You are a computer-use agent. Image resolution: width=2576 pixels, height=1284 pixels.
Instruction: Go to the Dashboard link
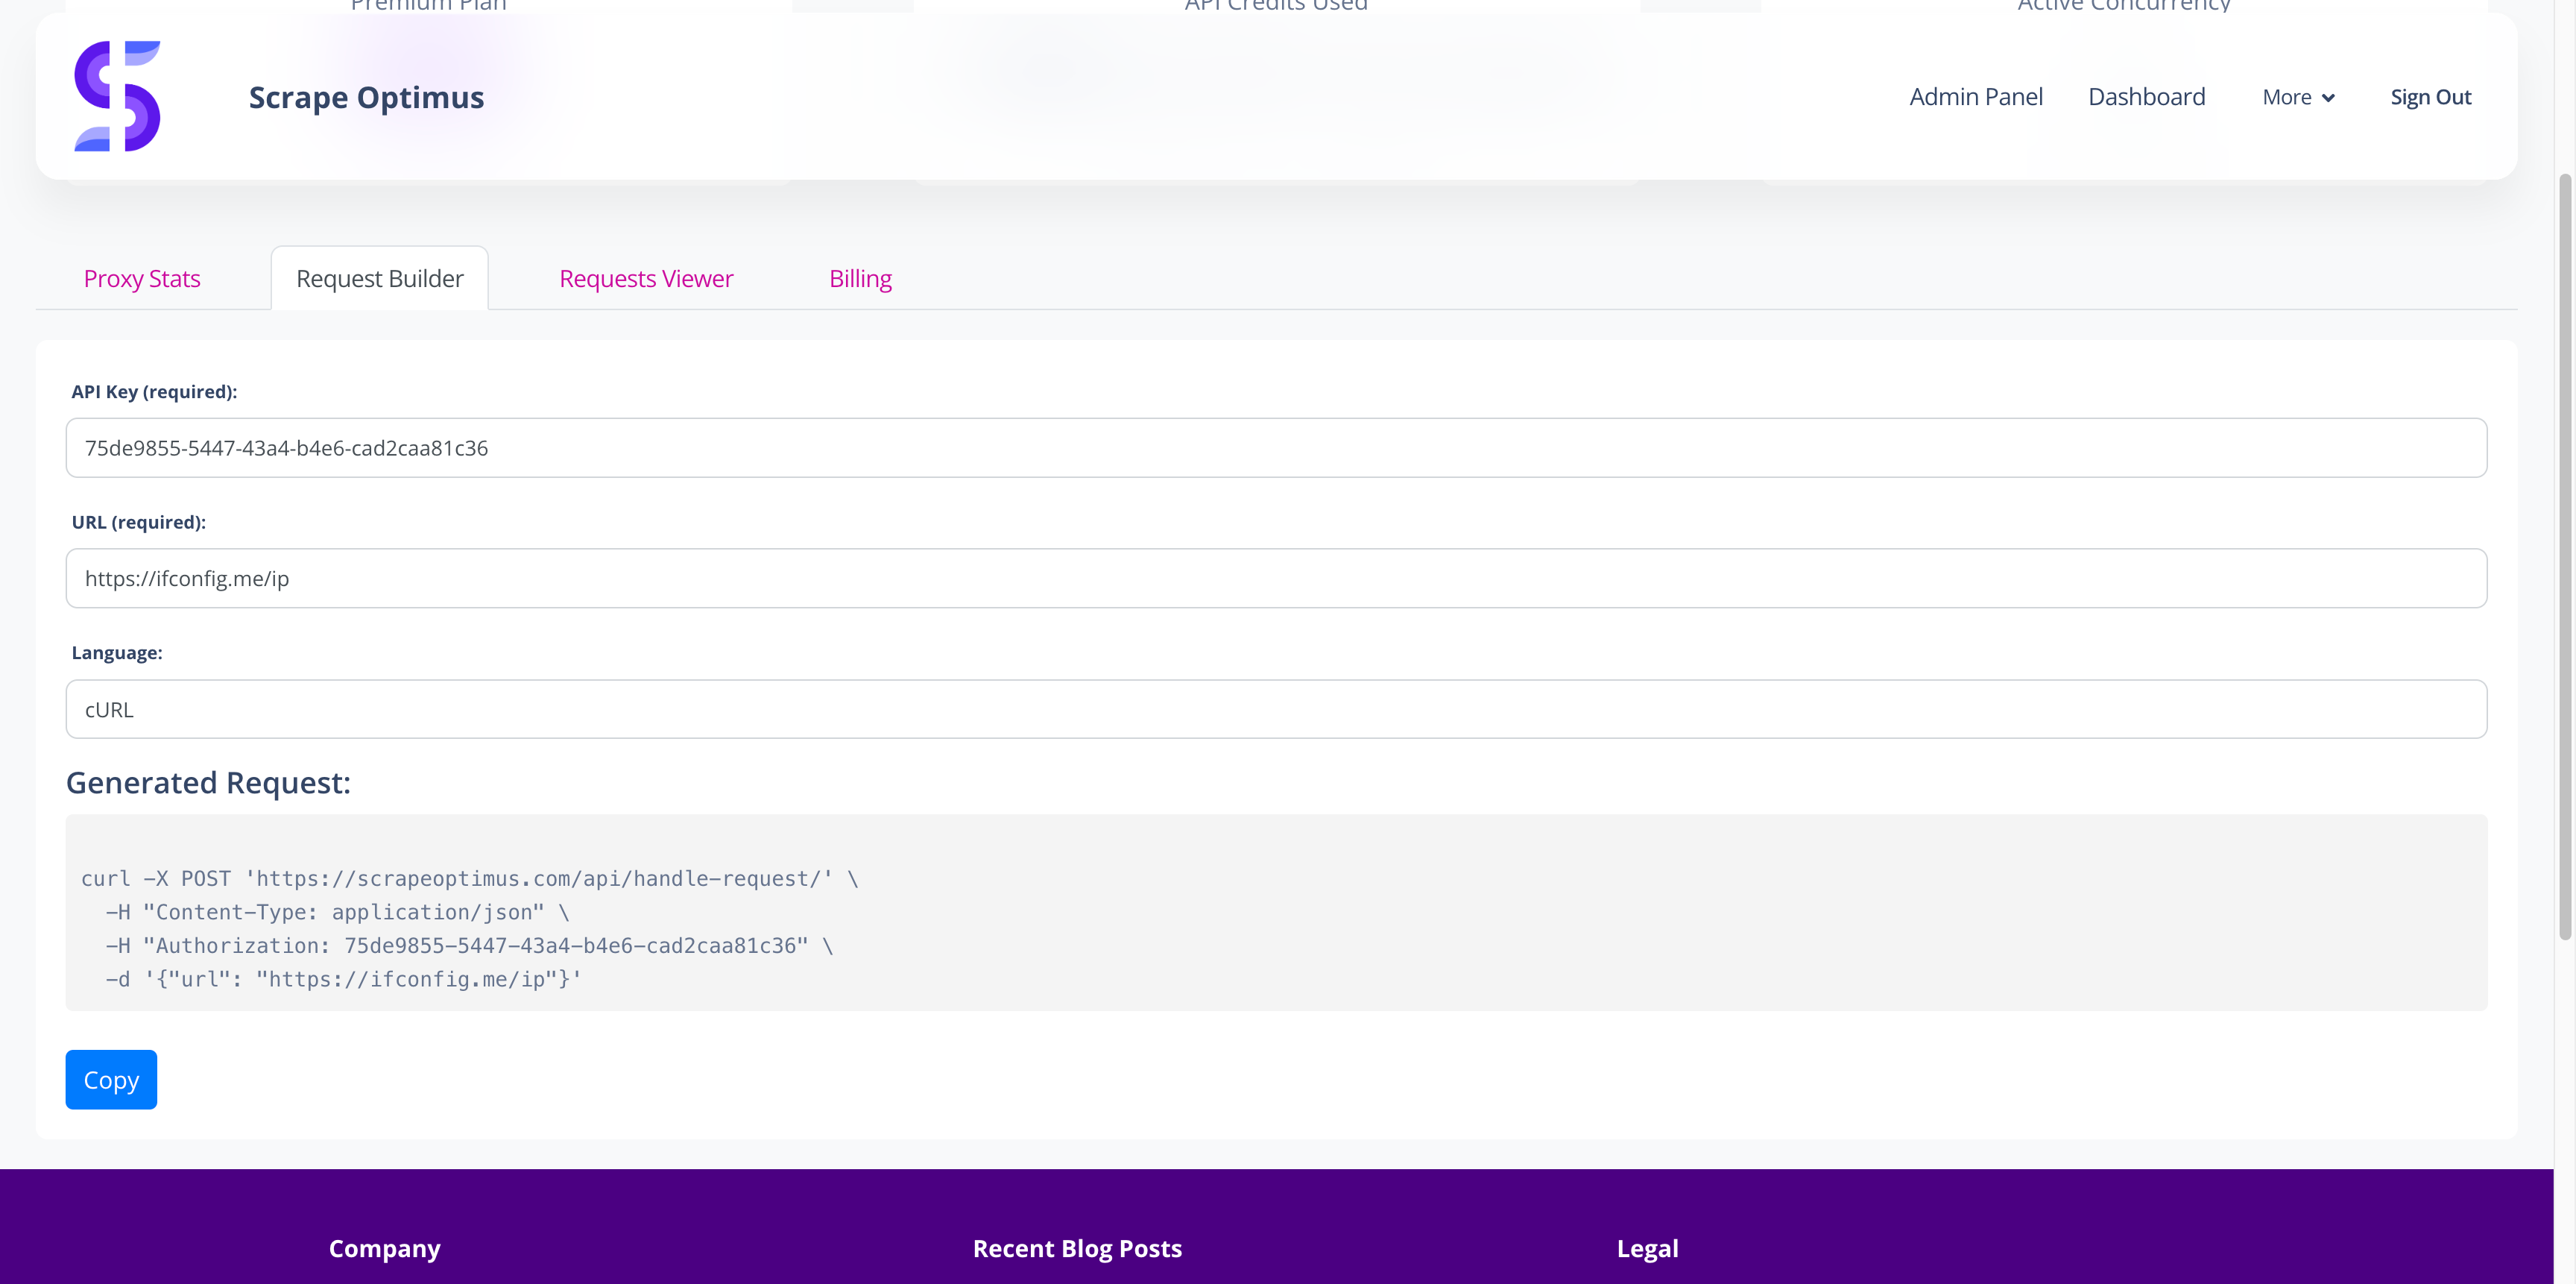coord(2146,97)
